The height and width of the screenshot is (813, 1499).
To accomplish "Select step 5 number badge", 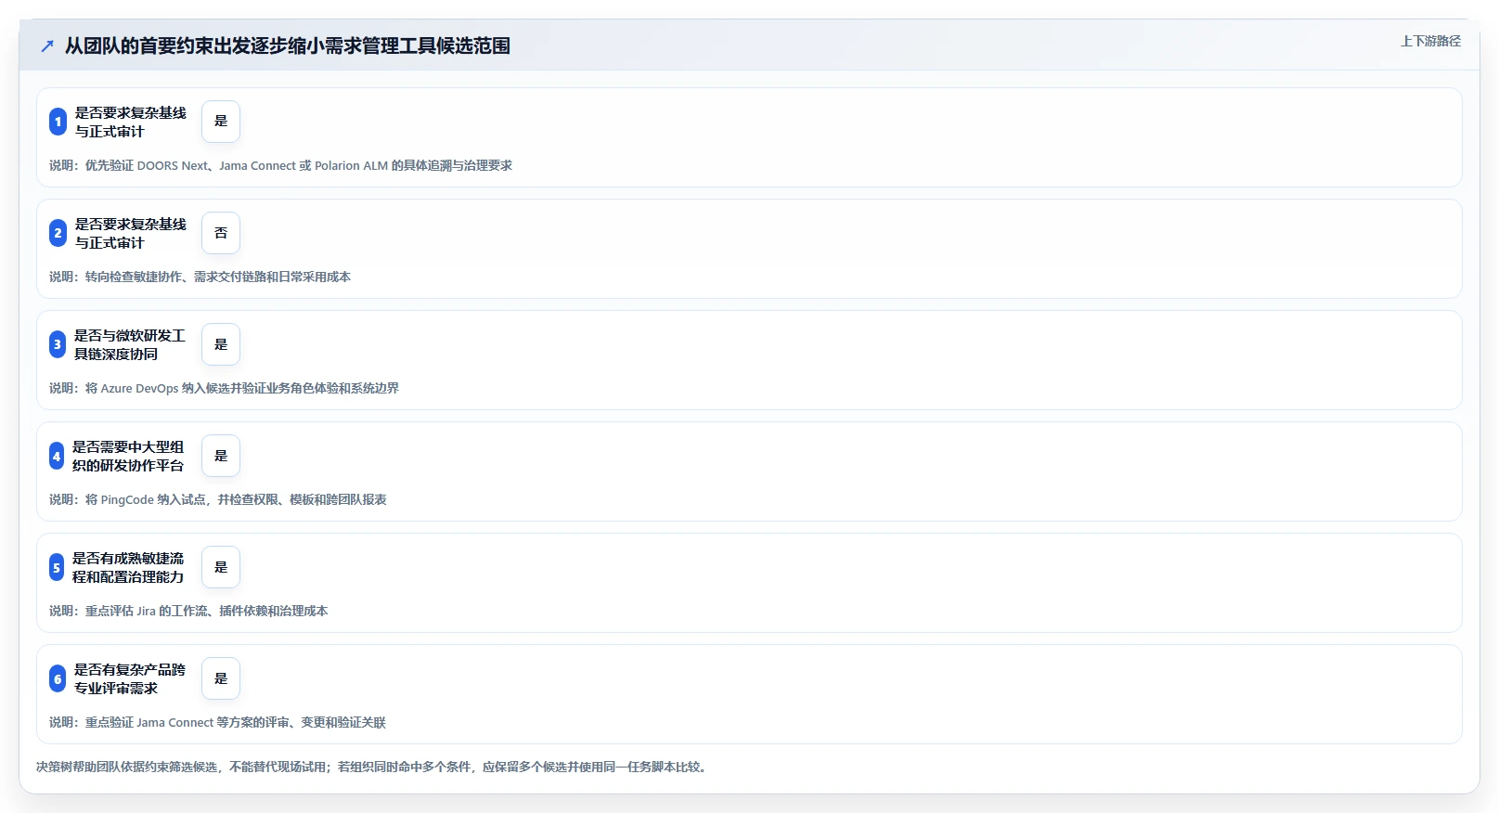I will click(x=57, y=567).
